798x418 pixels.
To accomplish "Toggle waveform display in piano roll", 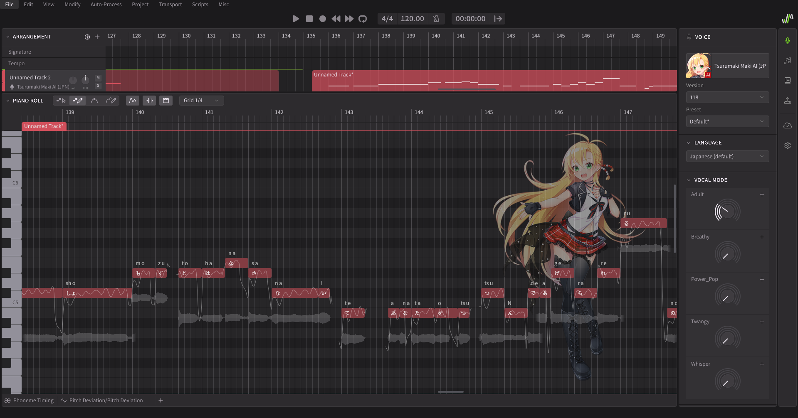I will coord(149,101).
